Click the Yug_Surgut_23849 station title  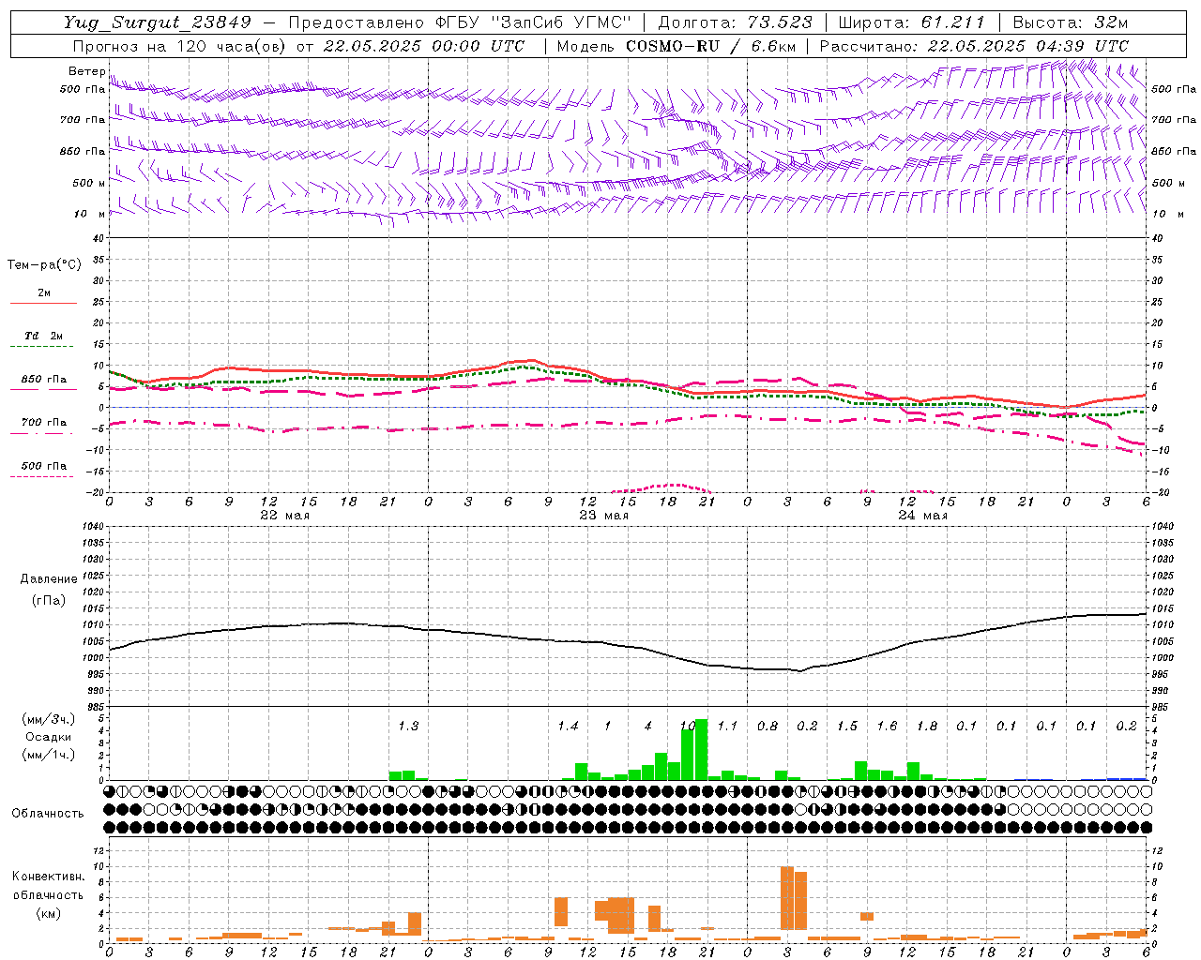158,22
